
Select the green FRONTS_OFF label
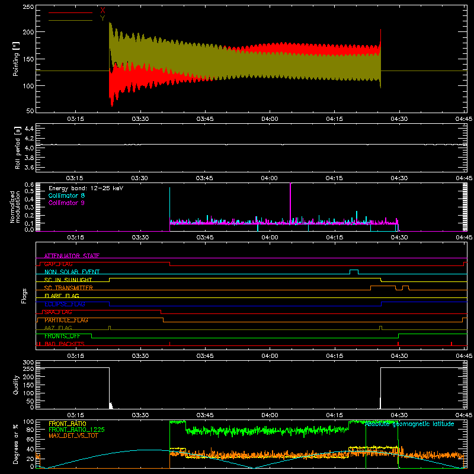pos(62,336)
